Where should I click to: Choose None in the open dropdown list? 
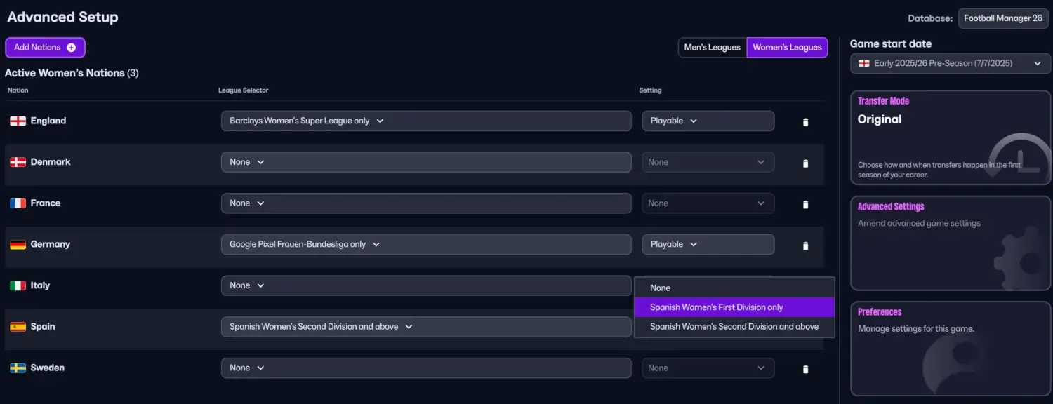point(734,288)
